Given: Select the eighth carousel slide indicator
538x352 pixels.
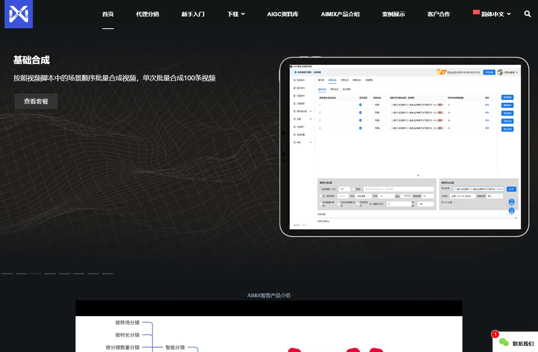Looking at the screenshot, I should [108, 274].
